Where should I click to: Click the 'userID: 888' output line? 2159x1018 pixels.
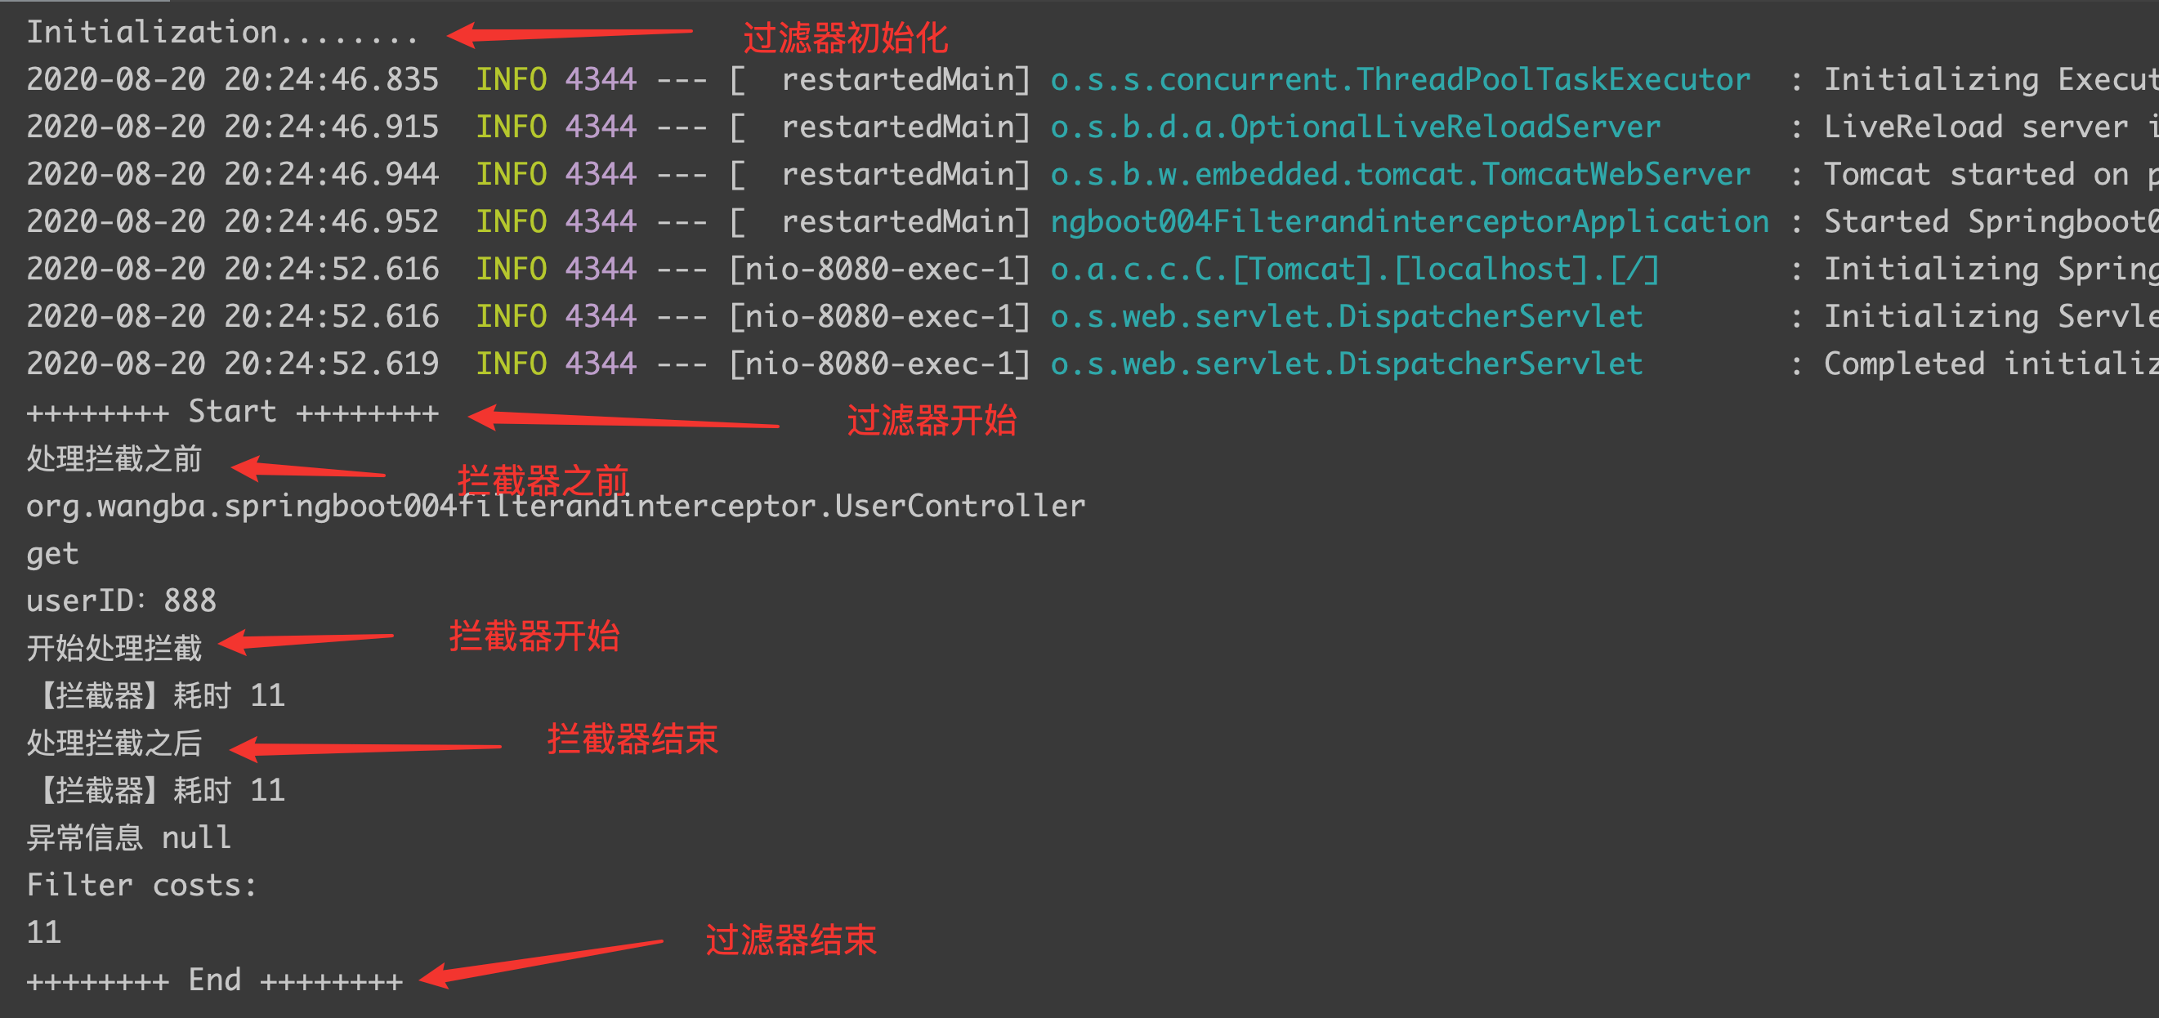click(122, 601)
